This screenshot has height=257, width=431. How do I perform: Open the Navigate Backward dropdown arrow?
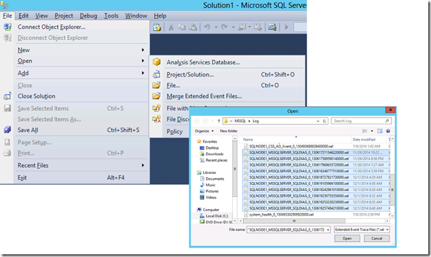[250, 27]
